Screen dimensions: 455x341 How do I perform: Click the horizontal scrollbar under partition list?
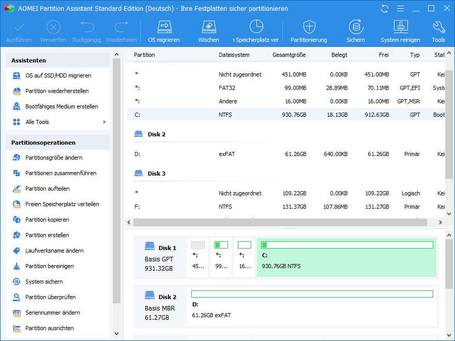pyautogui.click(x=279, y=222)
